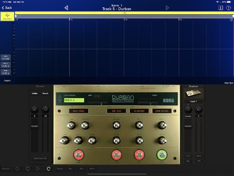Viewport: 234px width, 176px height.
Task: Tap the vertical expand view icon
Action: tap(221, 8)
